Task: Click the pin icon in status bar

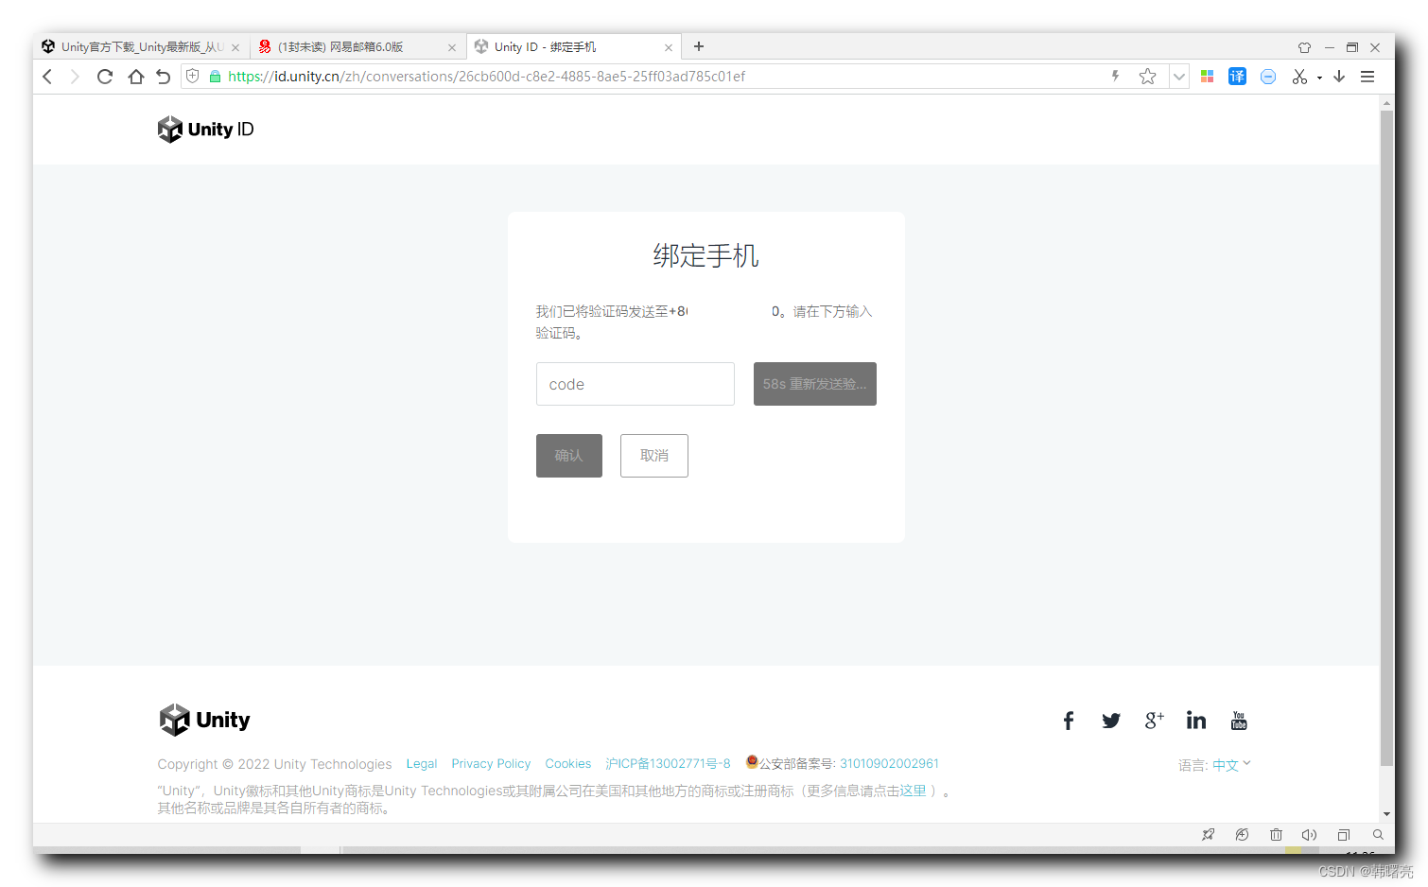Action: click(1208, 835)
